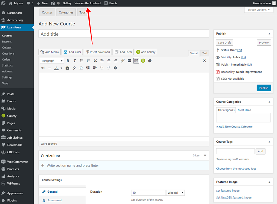The image size is (277, 204).
Task: Open the duration Week(s) dropdown
Action: 176,192
